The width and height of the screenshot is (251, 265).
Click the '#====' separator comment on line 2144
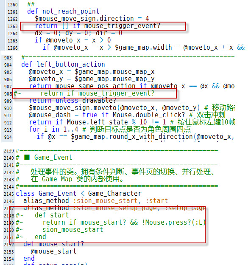(x=117, y=186)
